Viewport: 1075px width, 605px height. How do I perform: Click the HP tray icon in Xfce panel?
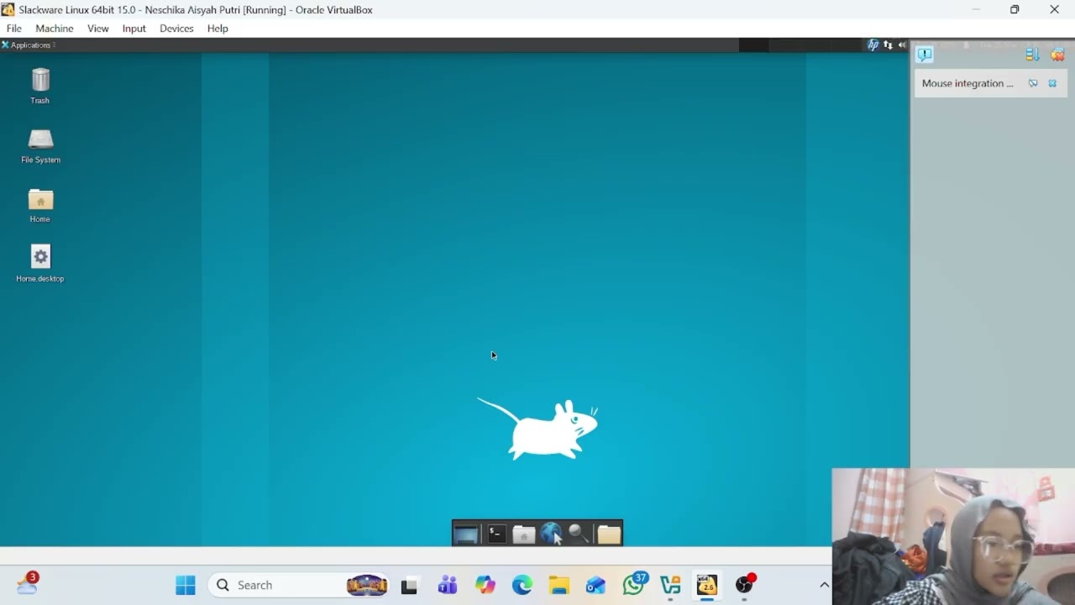[x=873, y=45]
